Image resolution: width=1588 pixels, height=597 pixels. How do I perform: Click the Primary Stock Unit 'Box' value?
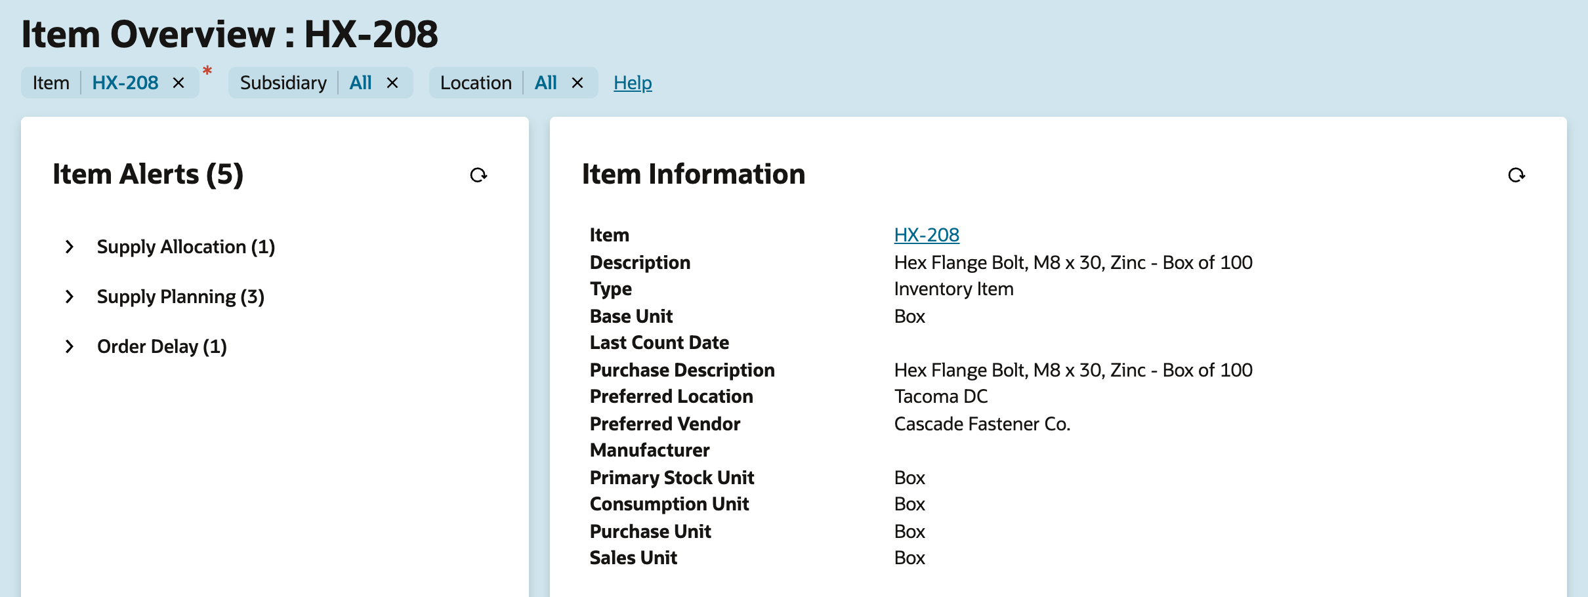(x=909, y=478)
